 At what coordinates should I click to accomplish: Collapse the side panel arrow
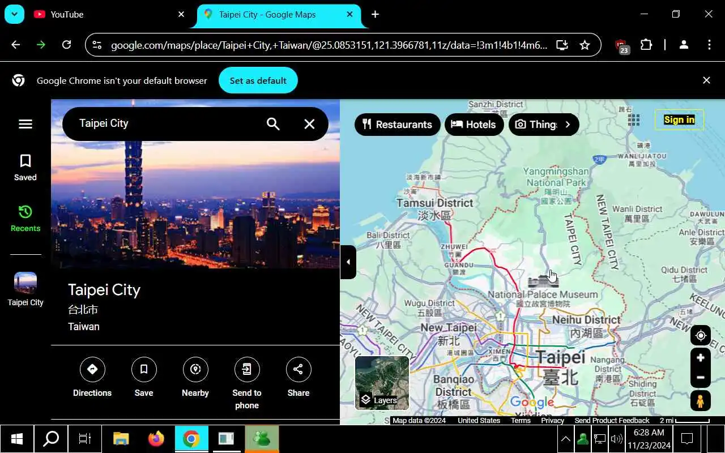pos(348,262)
